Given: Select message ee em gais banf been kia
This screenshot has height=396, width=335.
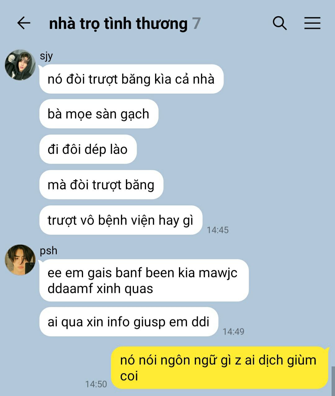Looking at the screenshot, I should (144, 280).
